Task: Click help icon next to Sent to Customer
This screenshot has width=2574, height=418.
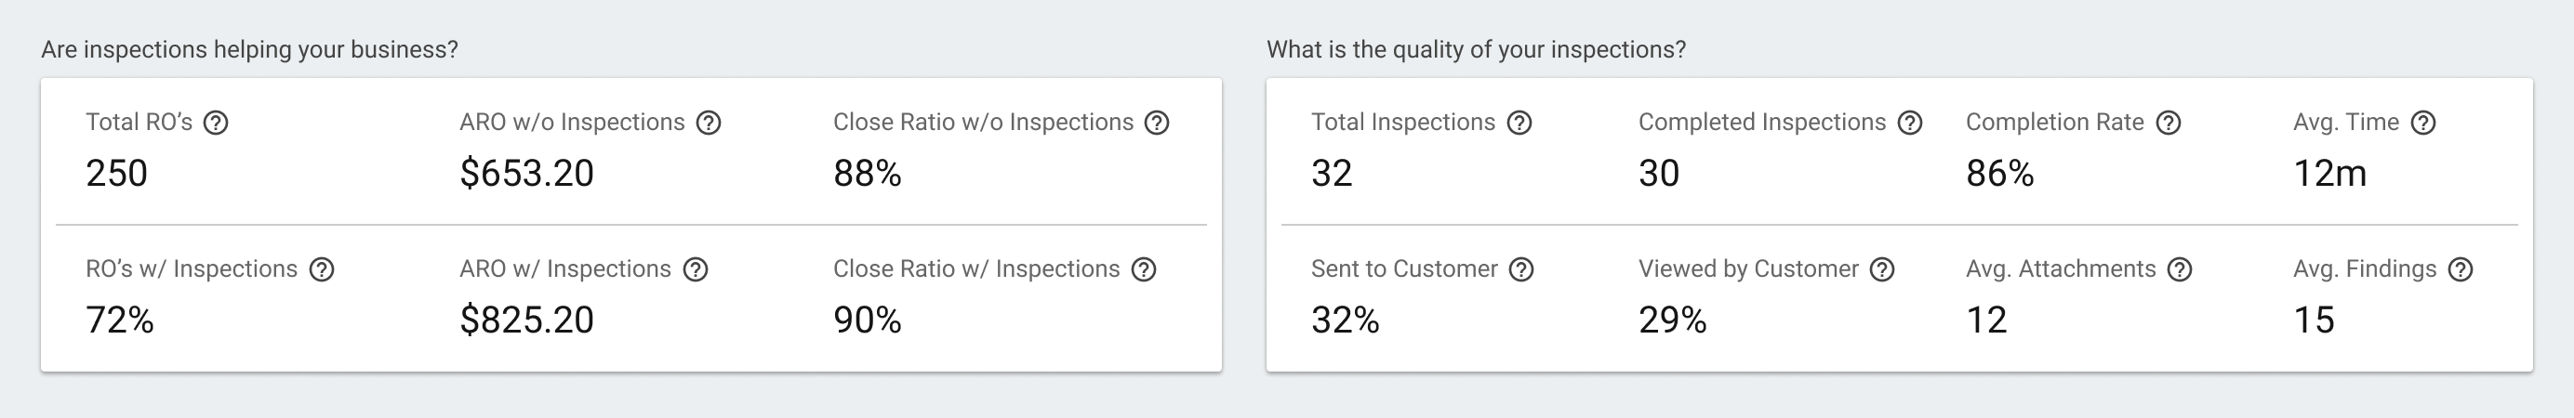Action: 1522,269
